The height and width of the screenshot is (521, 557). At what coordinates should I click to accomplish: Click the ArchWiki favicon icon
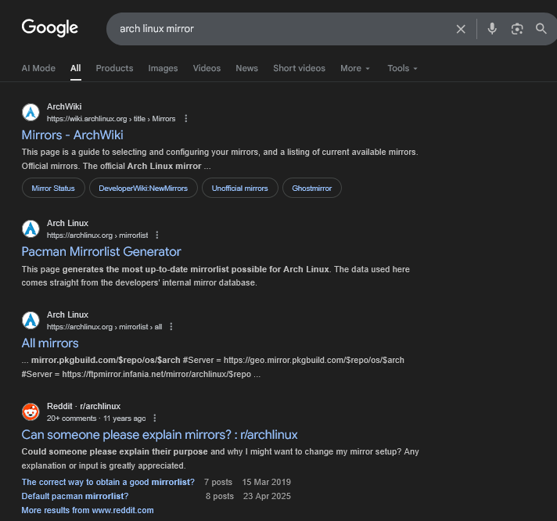[31, 112]
